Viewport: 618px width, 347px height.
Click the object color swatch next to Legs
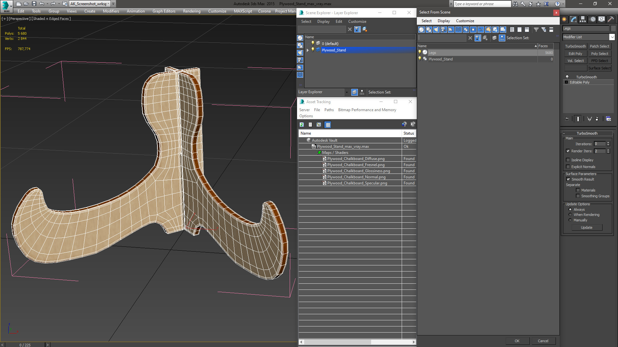click(613, 28)
